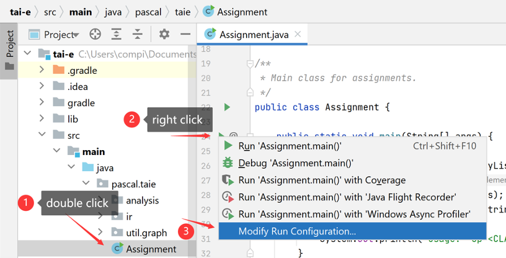Click the pascal breadcrumb

point(148,12)
